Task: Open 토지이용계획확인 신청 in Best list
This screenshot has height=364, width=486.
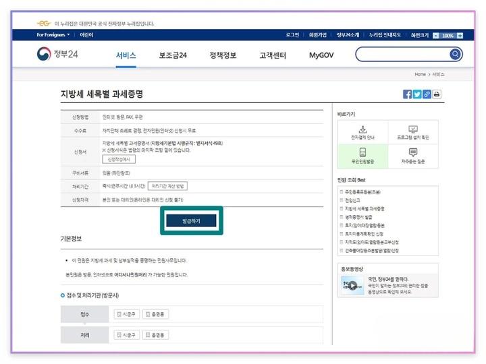Action: 364,234
